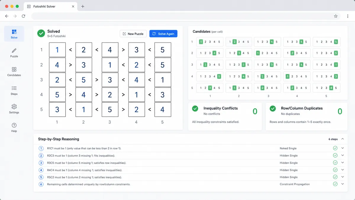Expand the Remaining cells step
The image size is (355, 200).
343,184
